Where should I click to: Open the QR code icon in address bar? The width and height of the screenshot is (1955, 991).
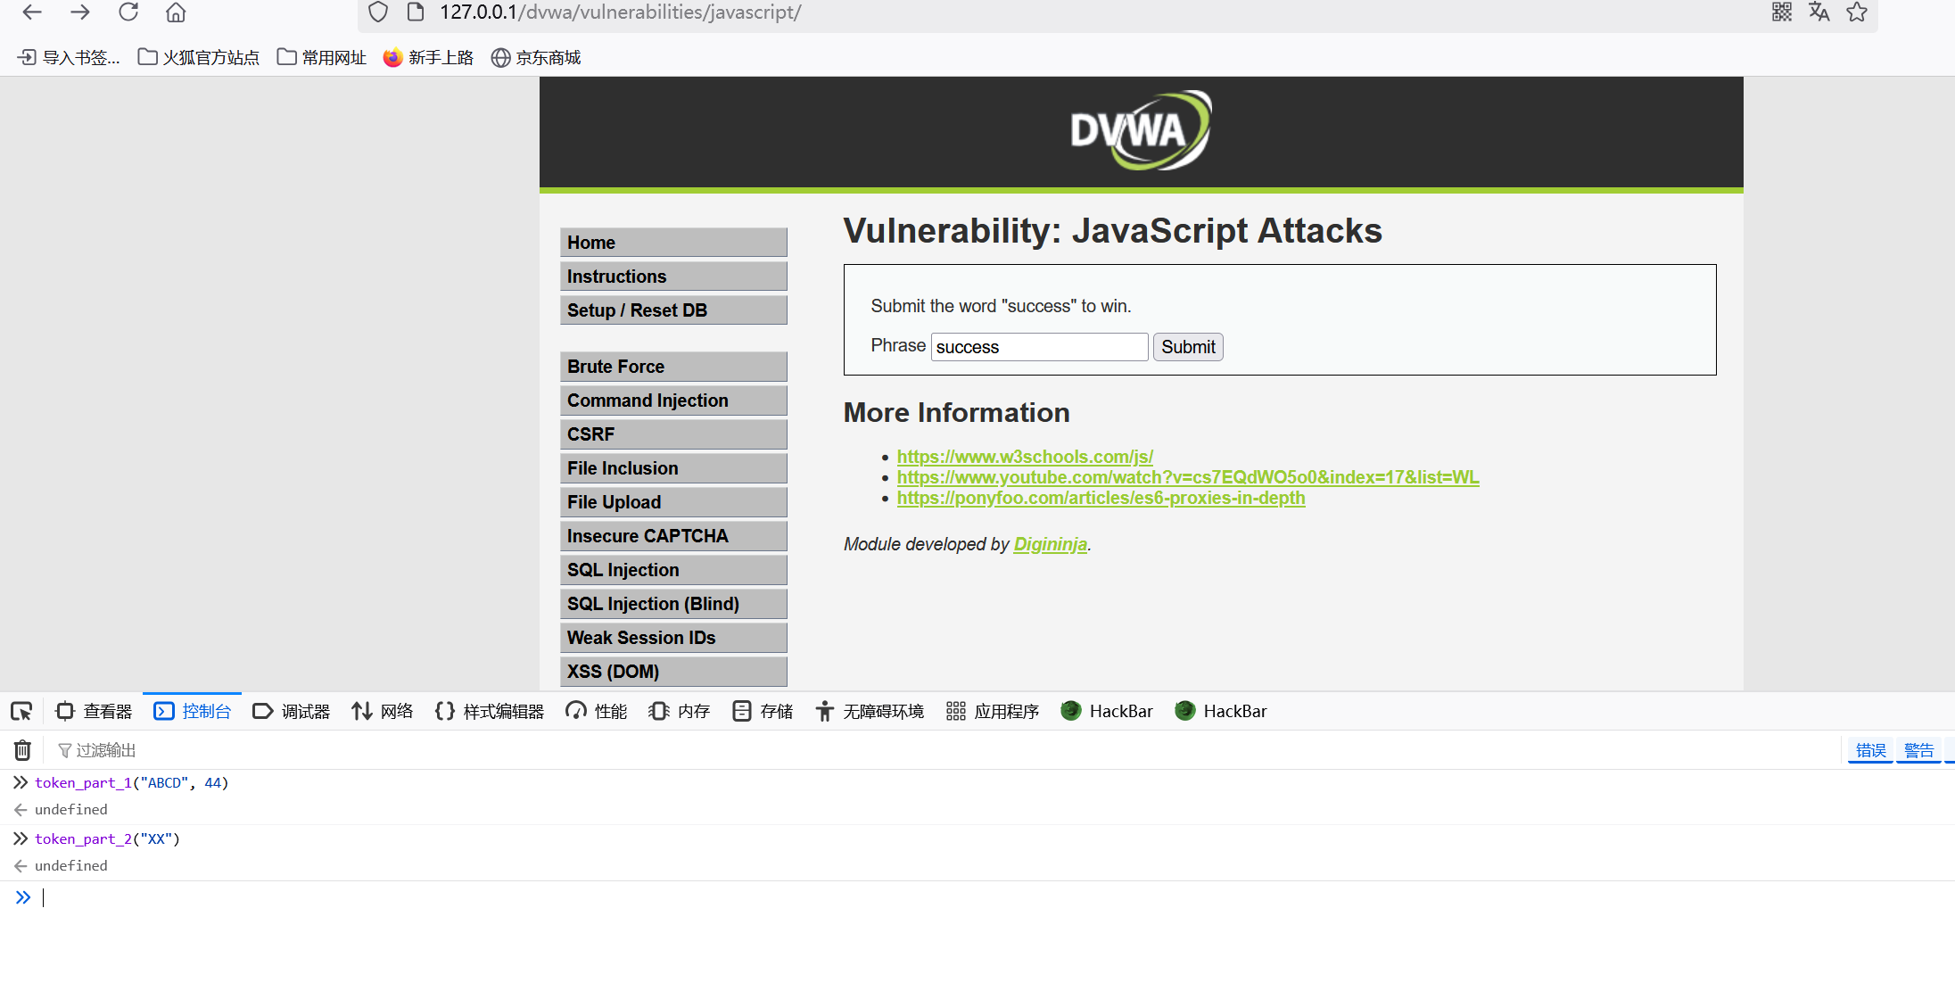(x=1782, y=12)
